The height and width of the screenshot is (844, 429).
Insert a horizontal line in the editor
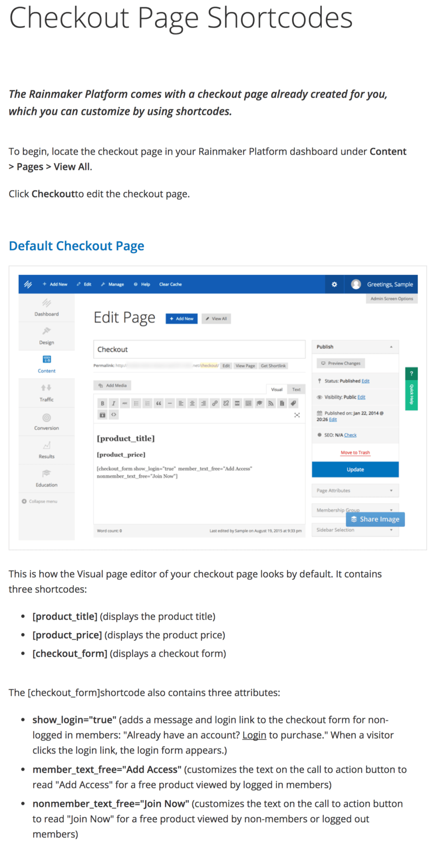point(170,403)
